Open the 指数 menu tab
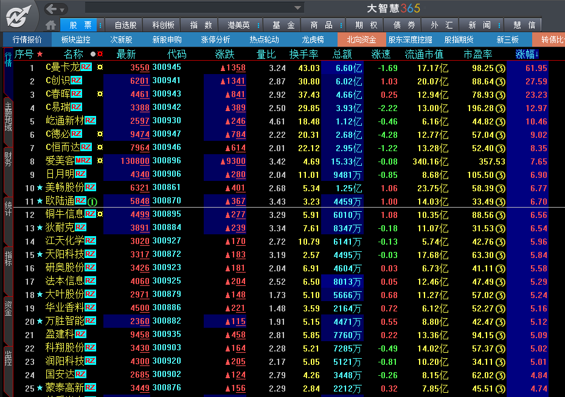Viewport: 565px width, 397px height. pyautogui.click(x=201, y=25)
